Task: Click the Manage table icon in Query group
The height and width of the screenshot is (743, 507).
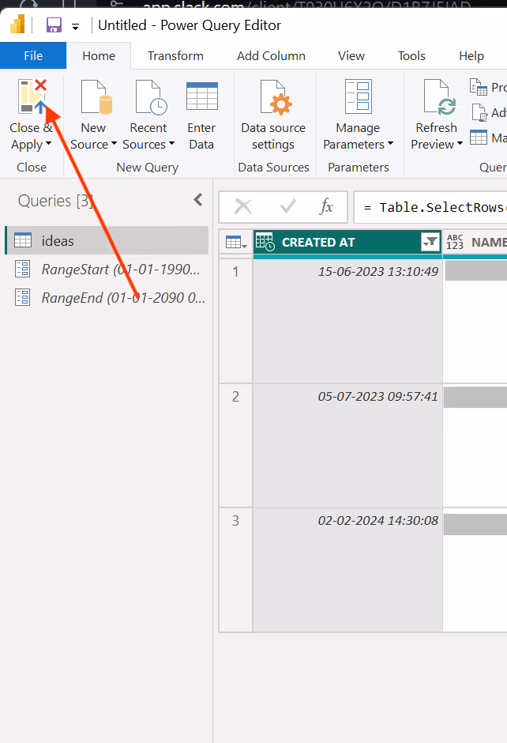Action: (x=478, y=138)
